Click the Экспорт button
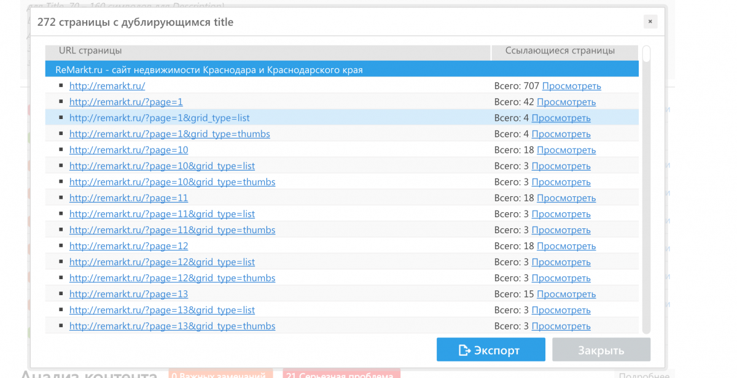 coord(491,350)
